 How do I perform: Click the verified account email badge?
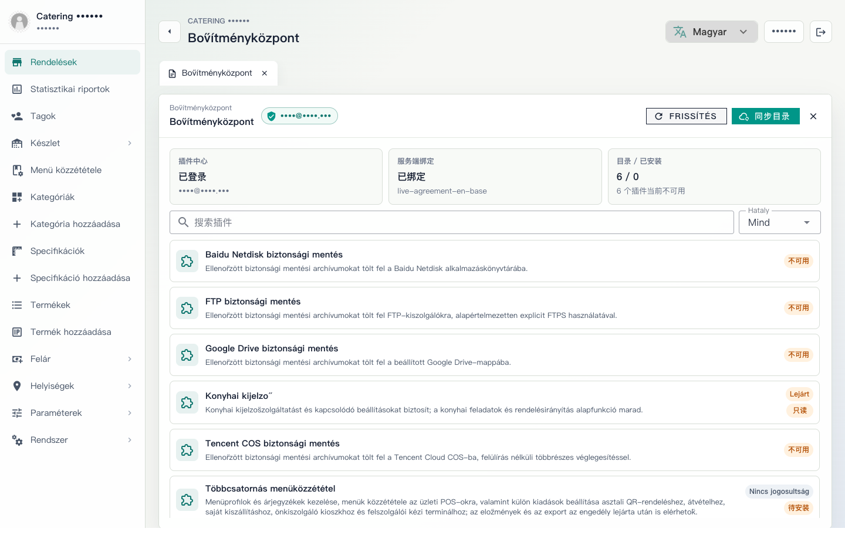click(x=299, y=116)
